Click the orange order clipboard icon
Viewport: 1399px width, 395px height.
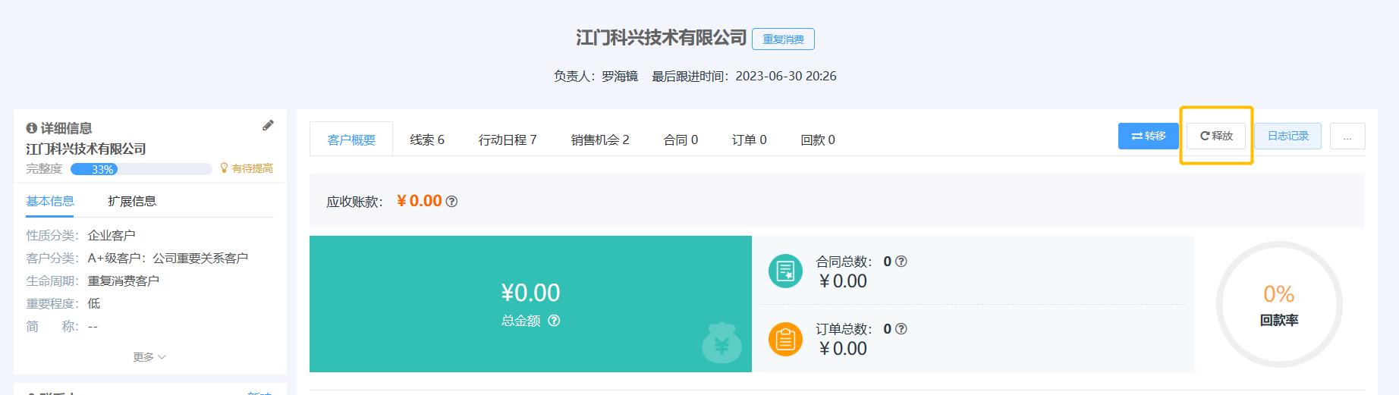pos(785,339)
